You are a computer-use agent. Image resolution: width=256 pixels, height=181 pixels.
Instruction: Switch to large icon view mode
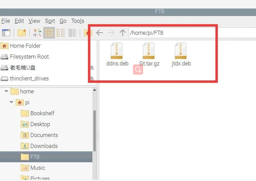37,33
